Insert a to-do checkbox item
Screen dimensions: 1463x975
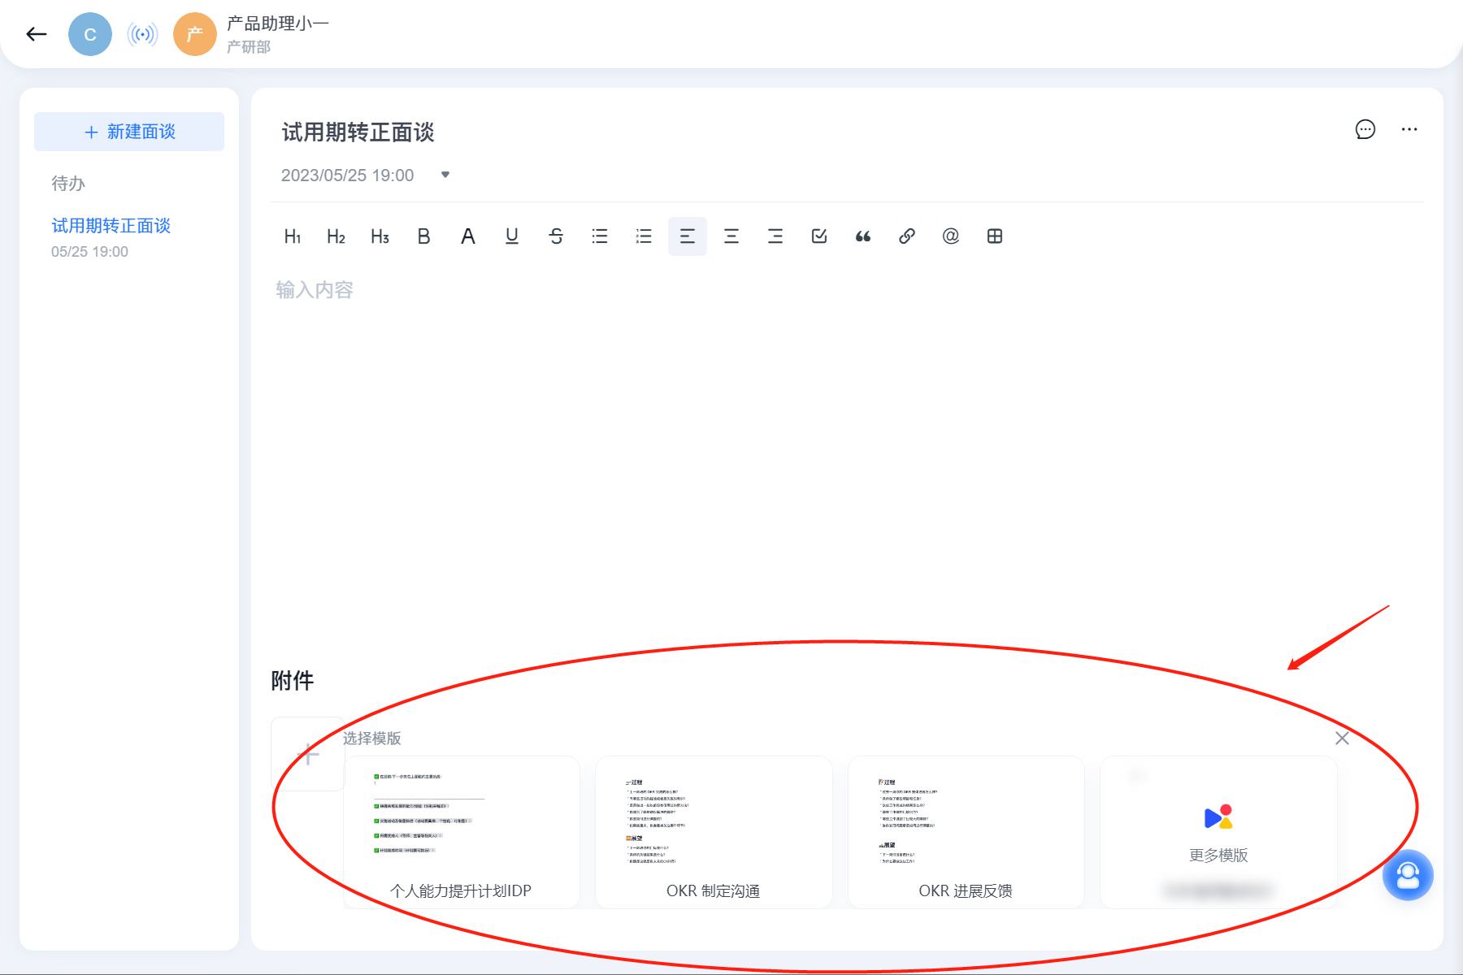819,236
